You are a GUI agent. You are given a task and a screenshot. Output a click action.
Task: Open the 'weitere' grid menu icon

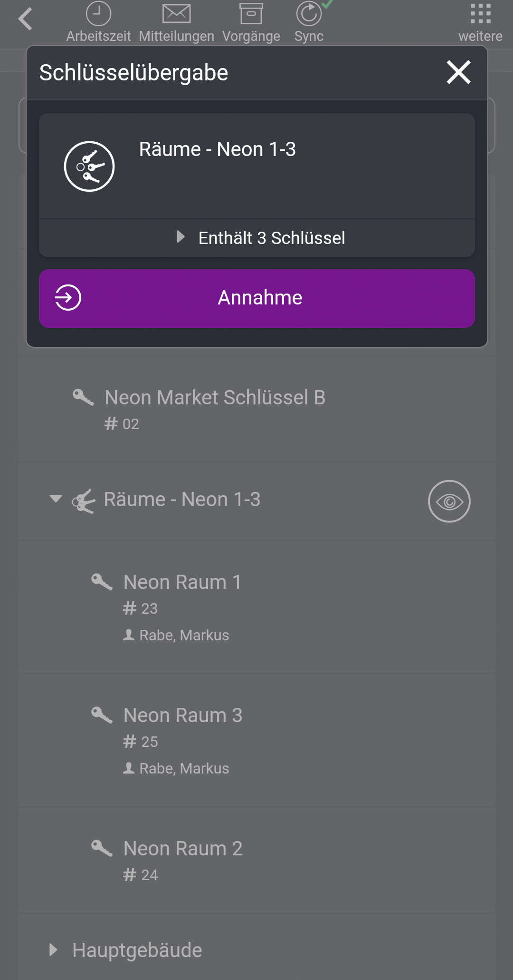click(x=481, y=13)
